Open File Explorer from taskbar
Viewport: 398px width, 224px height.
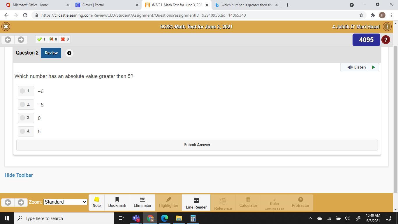[x=179, y=218]
